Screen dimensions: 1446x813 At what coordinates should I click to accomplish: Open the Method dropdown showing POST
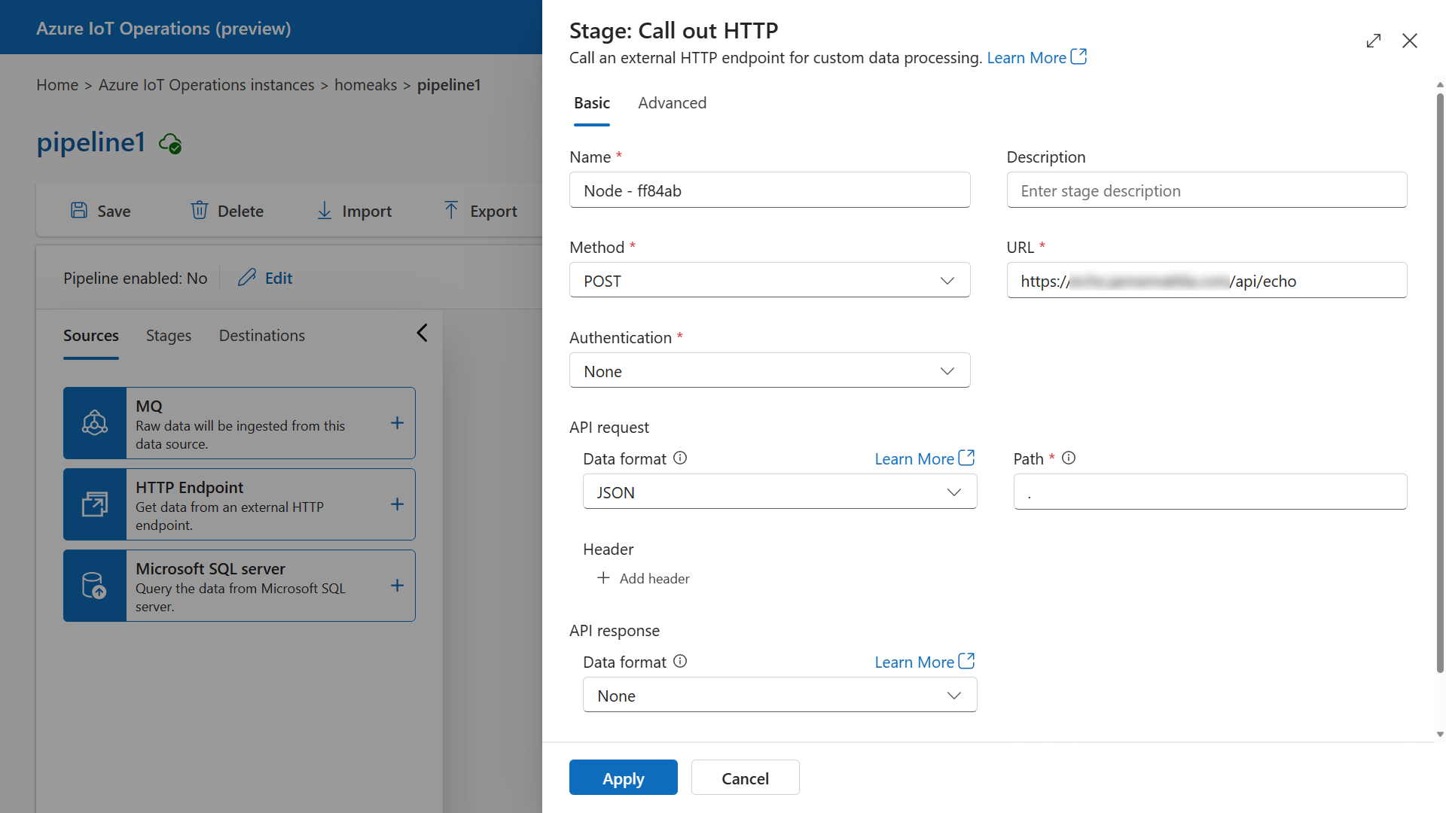click(770, 280)
